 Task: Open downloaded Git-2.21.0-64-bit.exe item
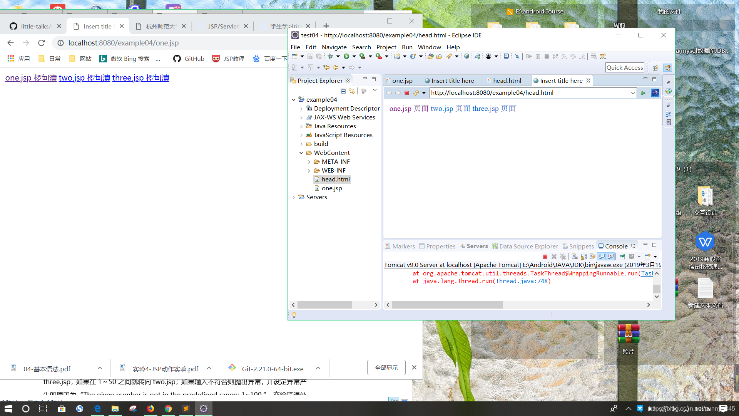pos(273,369)
